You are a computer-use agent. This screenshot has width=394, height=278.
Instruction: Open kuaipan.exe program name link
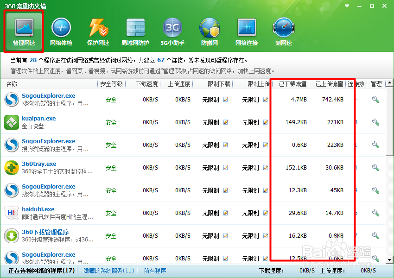click(38, 118)
